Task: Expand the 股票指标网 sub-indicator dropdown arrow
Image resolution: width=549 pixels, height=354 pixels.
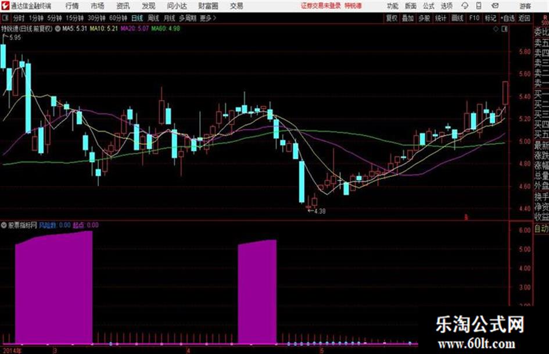Action: pos(4,225)
